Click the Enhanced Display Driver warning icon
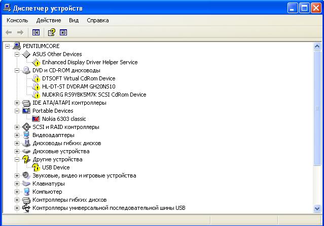 pos(36,62)
